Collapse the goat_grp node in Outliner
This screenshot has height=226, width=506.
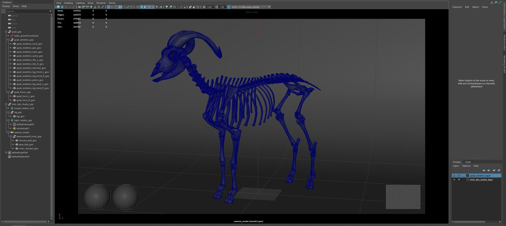point(6,32)
